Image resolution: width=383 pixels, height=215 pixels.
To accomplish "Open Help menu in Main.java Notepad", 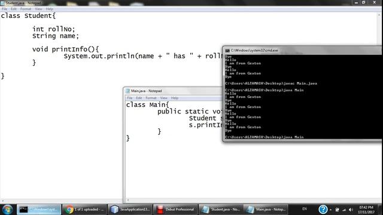I will click(x=175, y=98).
